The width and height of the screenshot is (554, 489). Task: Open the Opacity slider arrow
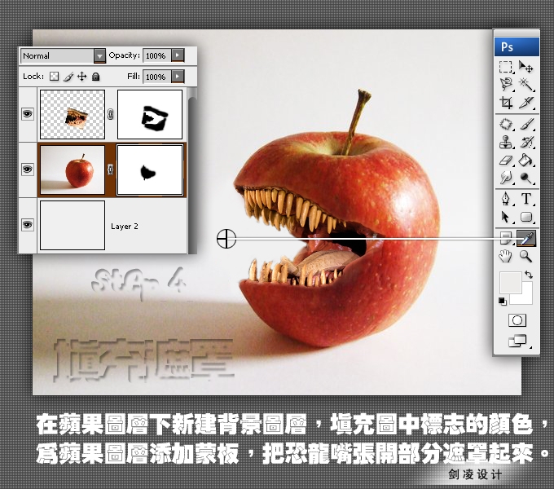[x=178, y=55]
